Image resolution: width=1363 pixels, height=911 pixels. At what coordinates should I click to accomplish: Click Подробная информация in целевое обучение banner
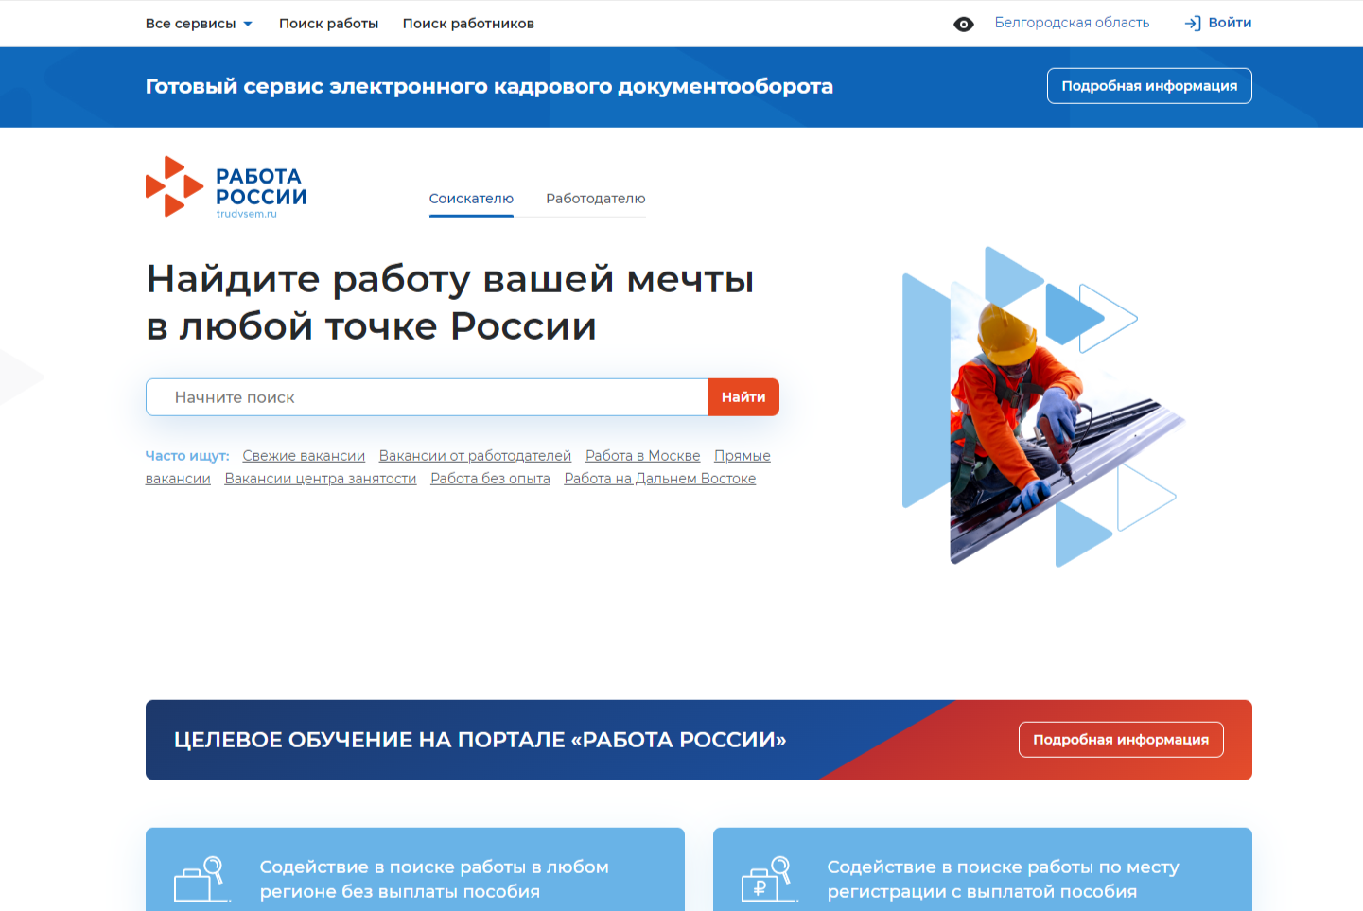point(1120,740)
